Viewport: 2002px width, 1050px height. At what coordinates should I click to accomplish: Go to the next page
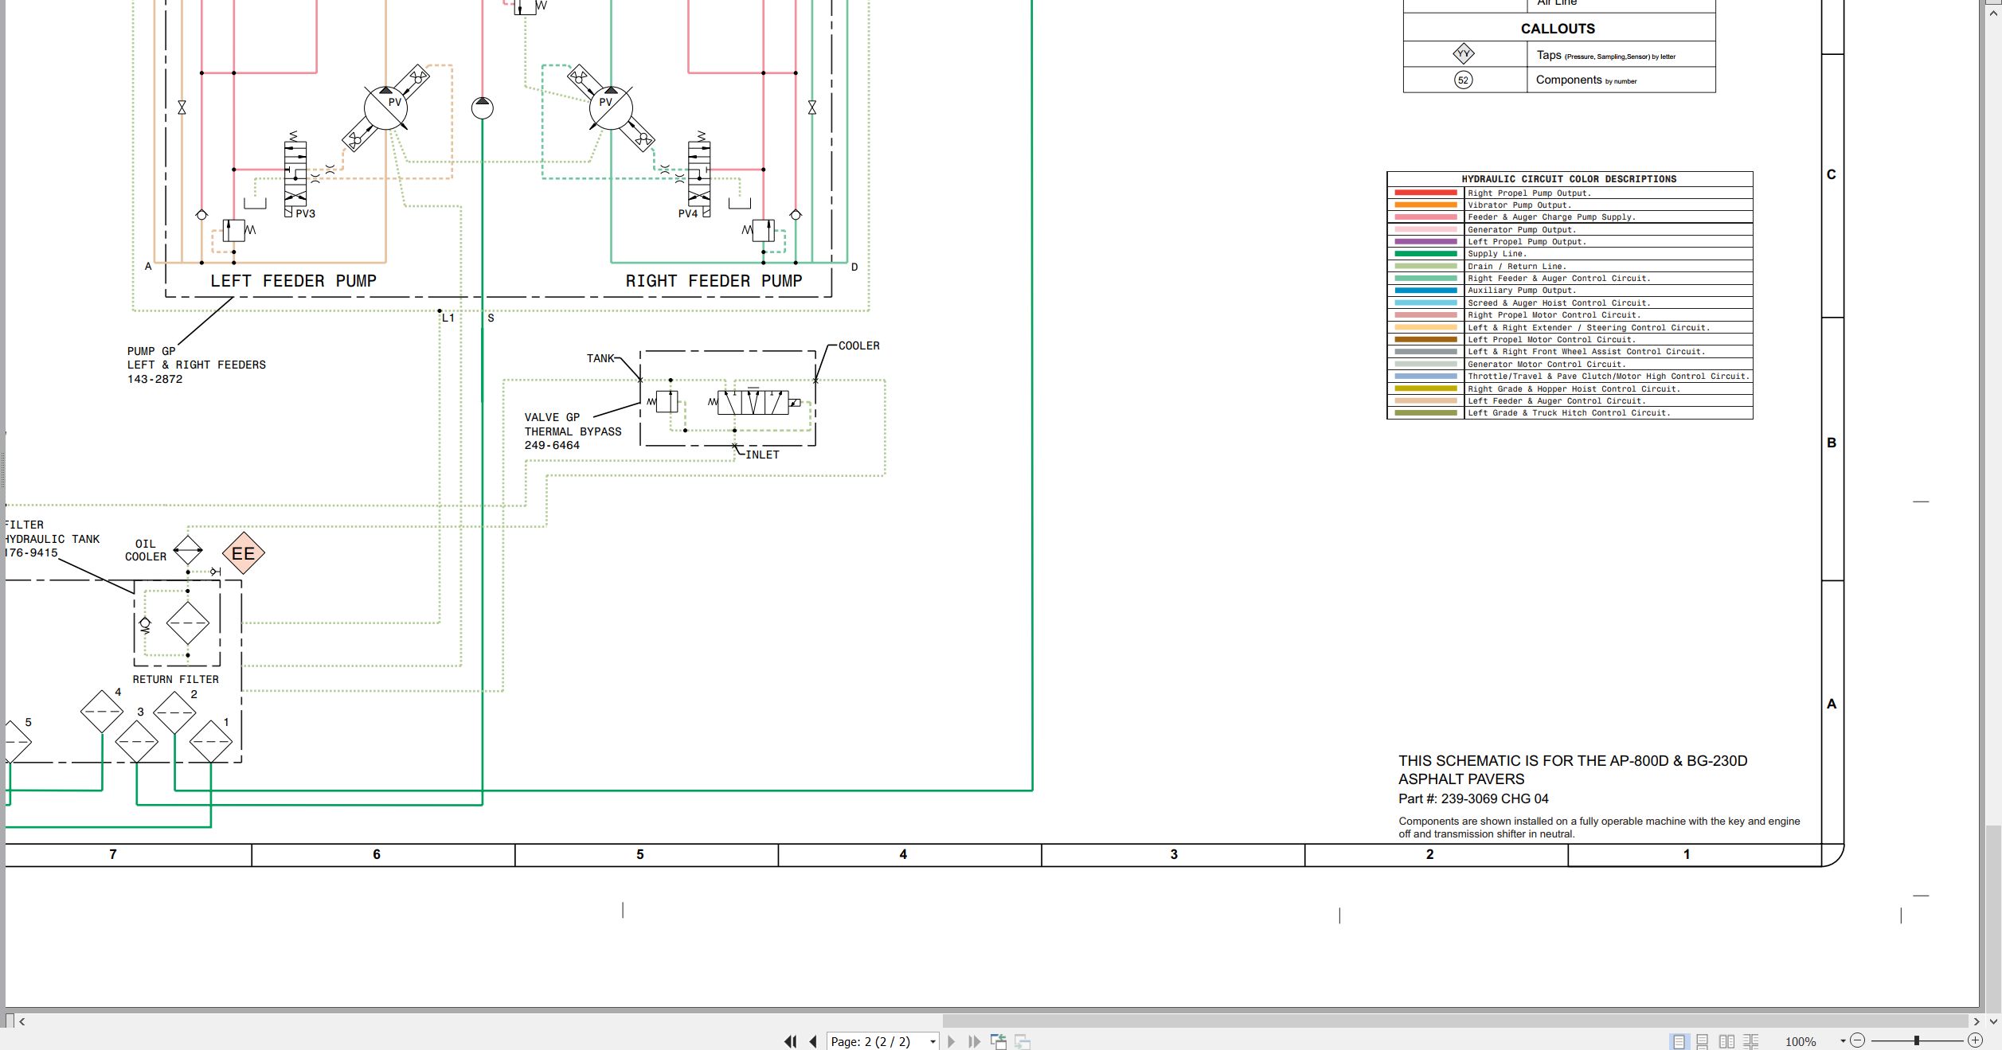pyautogui.click(x=951, y=1041)
